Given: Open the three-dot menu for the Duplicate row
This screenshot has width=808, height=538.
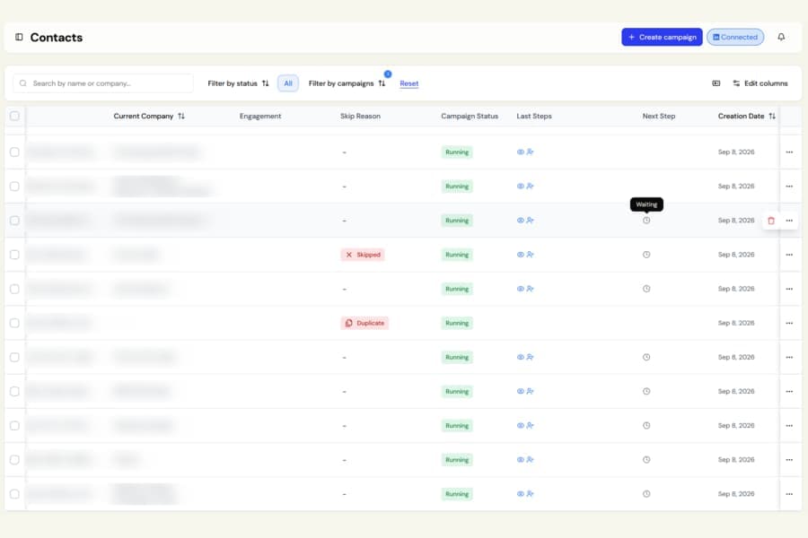Looking at the screenshot, I should click(x=789, y=323).
